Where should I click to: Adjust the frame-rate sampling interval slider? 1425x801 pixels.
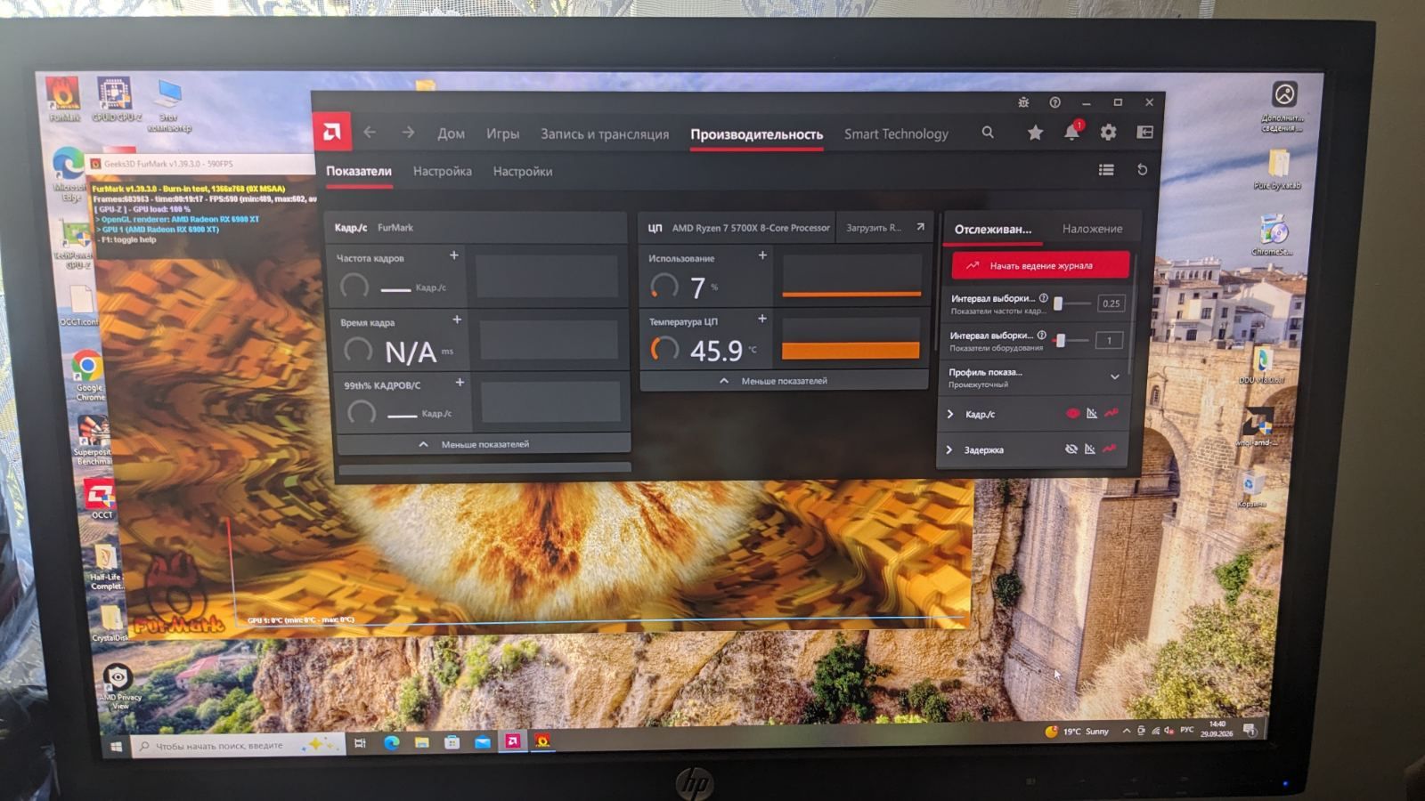1071,303
